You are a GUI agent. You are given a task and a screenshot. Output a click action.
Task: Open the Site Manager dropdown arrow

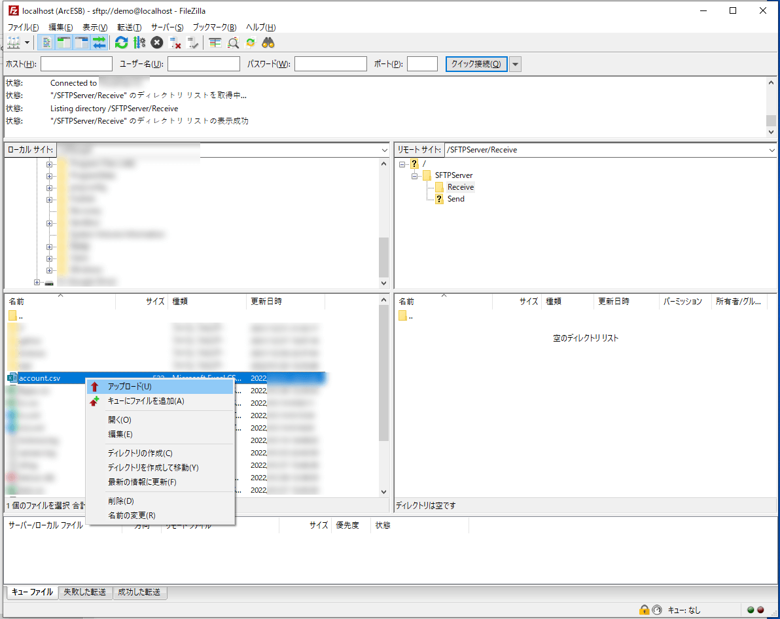(27, 43)
